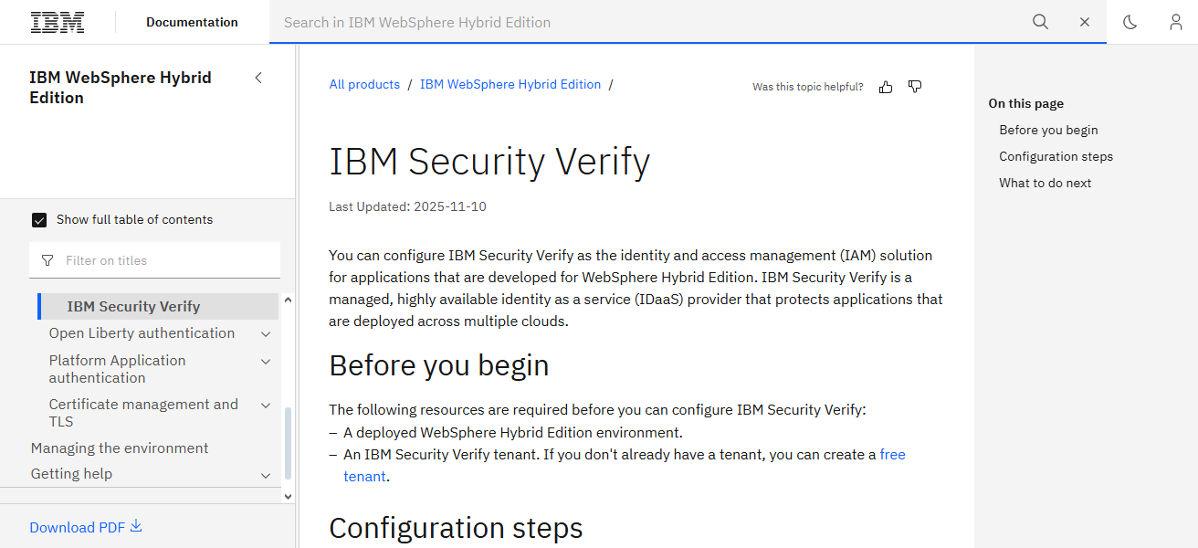Expand Certificate management and TLS section
The image size is (1198, 548).
point(265,405)
